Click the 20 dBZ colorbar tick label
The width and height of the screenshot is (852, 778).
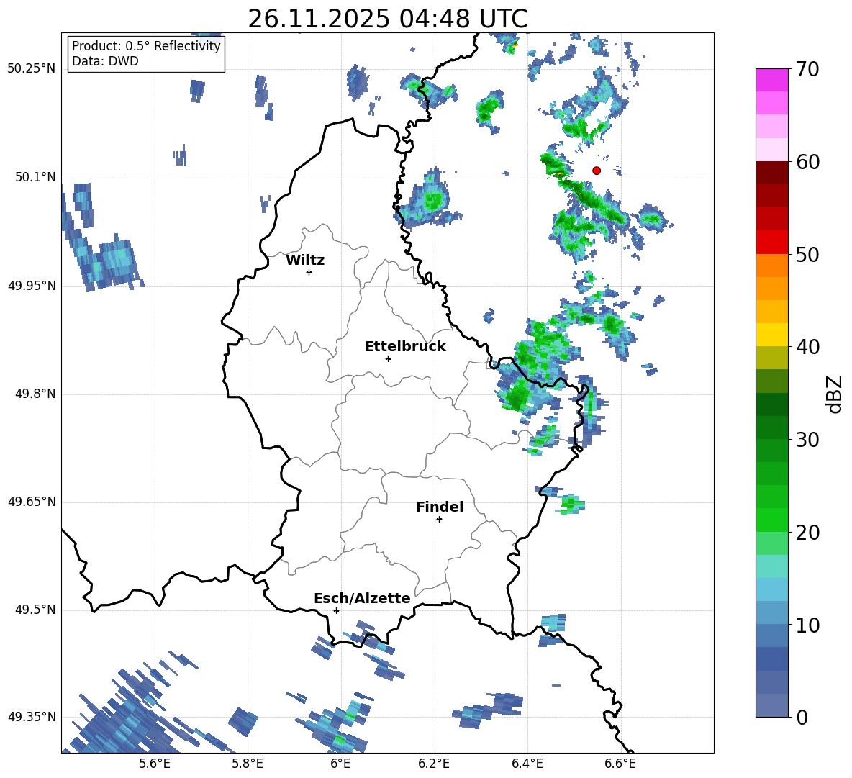point(807,533)
